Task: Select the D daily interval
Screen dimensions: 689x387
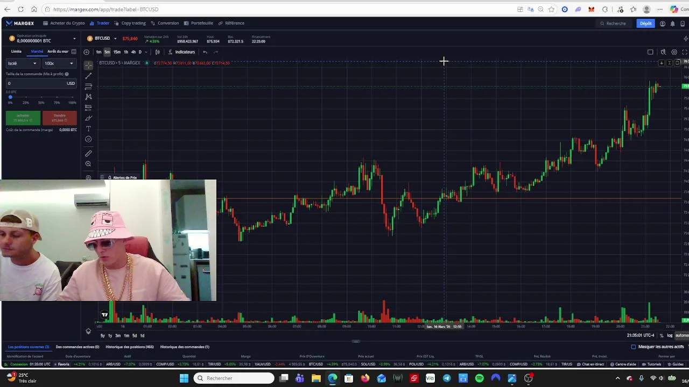Action: pos(140,52)
